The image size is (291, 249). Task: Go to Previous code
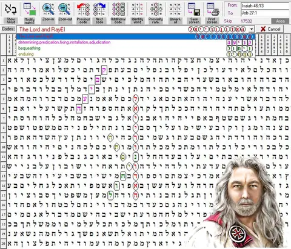click(83, 9)
